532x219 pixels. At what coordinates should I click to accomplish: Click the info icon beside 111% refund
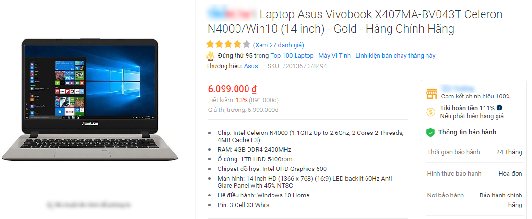[x=499, y=108]
